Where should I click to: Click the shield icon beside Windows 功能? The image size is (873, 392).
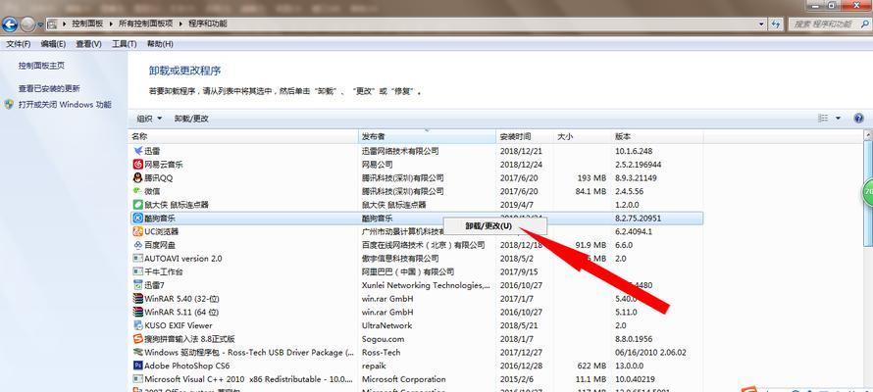9,104
